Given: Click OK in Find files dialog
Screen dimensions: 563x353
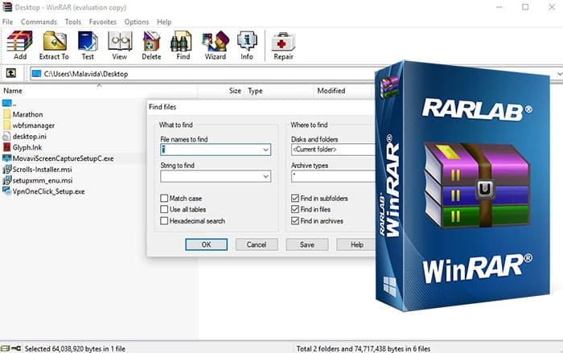Looking at the screenshot, I should (207, 244).
